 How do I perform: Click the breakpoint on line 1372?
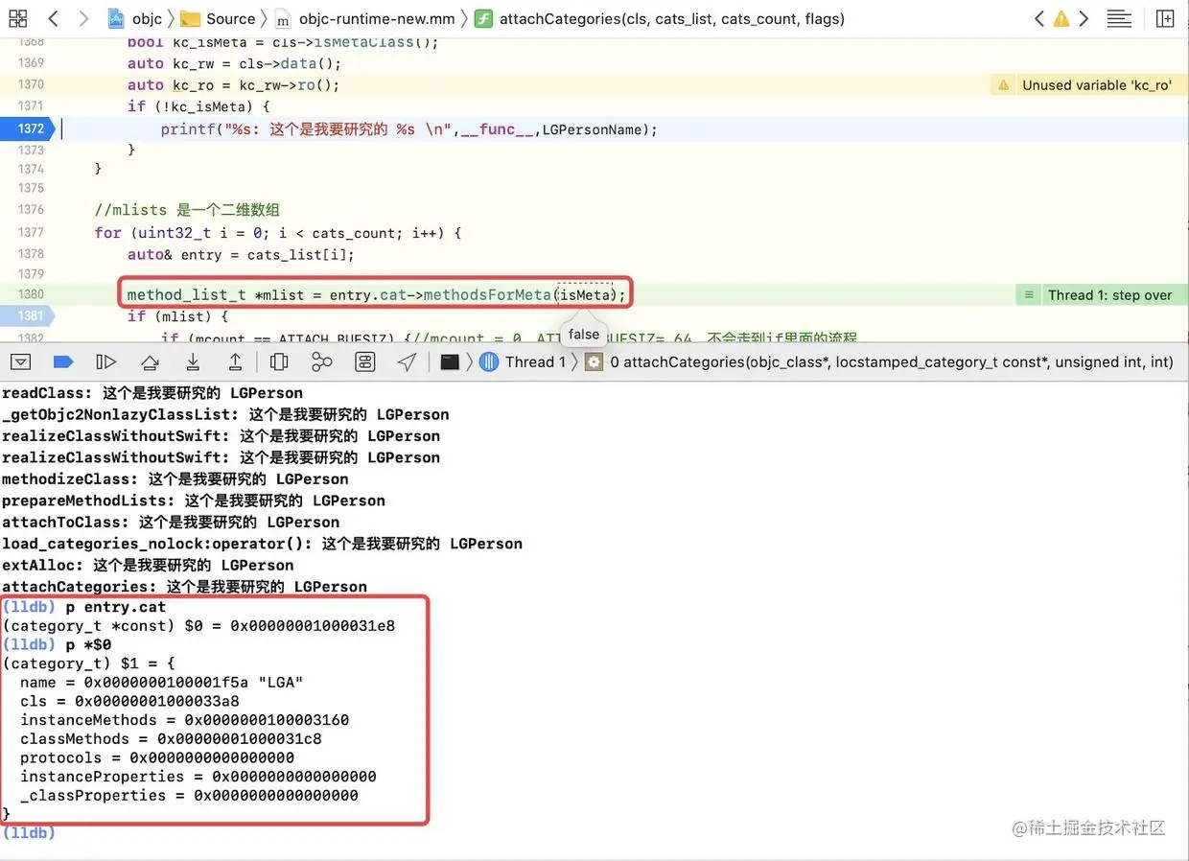click(x=27, y=128)
